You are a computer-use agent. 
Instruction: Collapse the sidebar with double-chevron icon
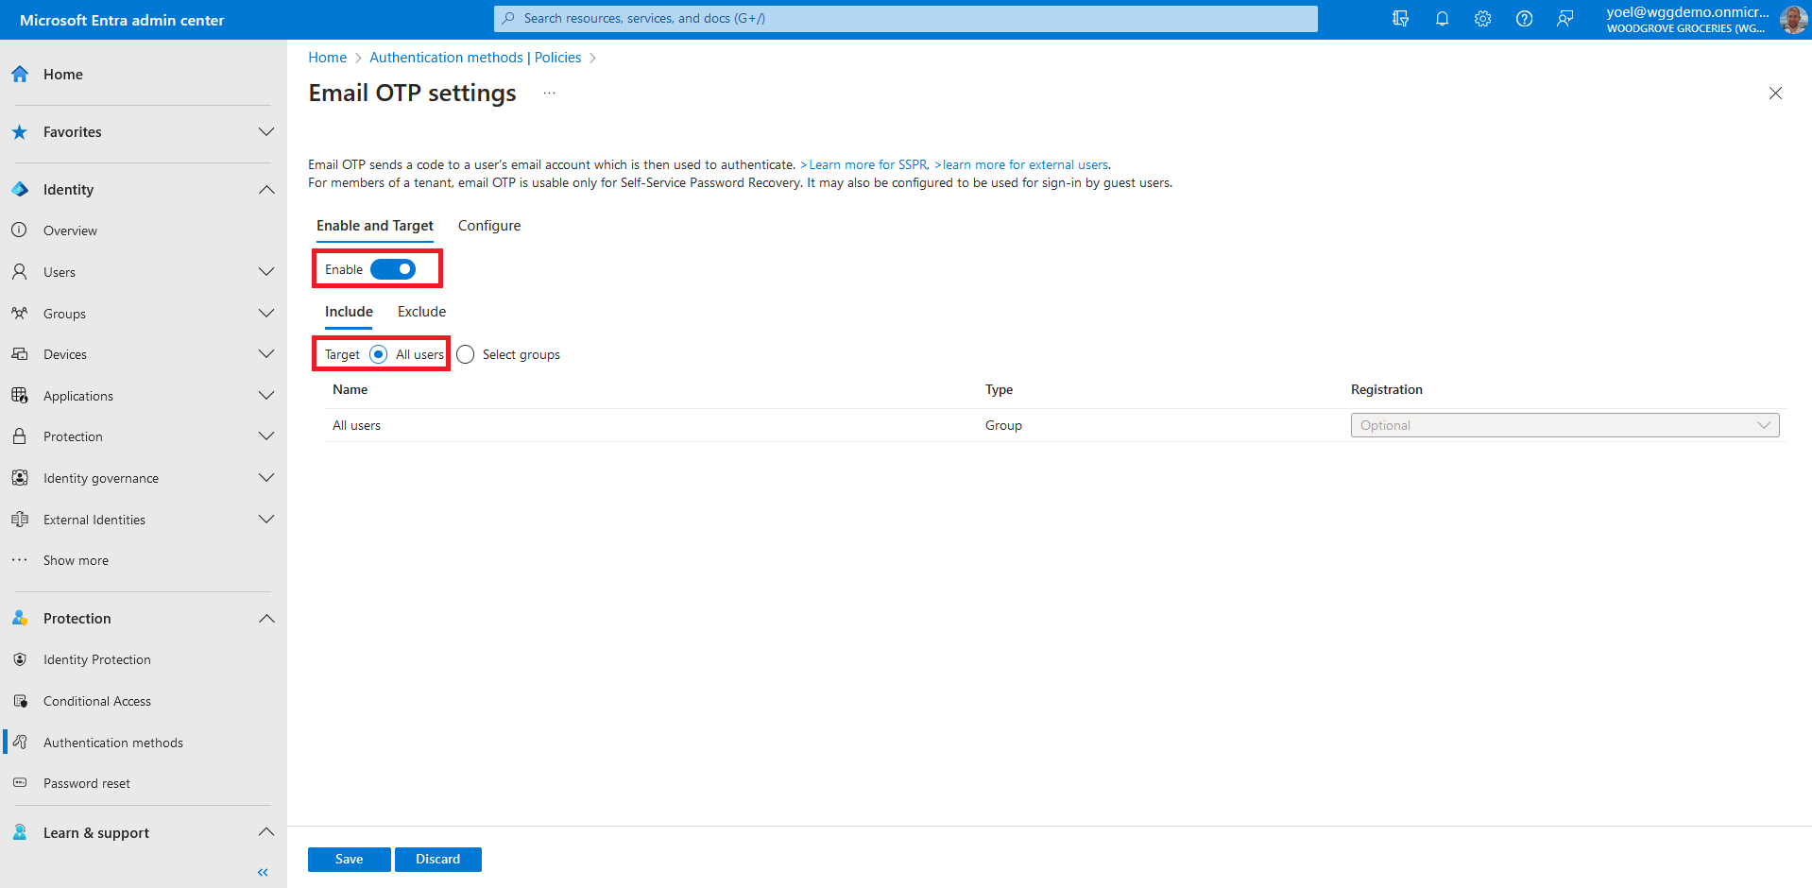point(263,872)
